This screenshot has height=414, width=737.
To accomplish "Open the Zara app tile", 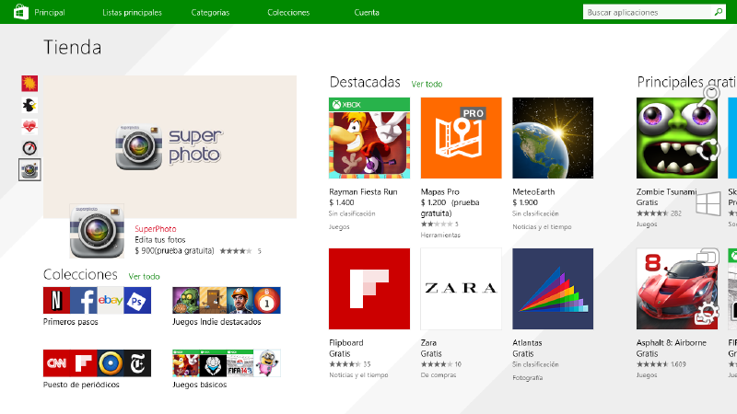I will click(462, 289).
